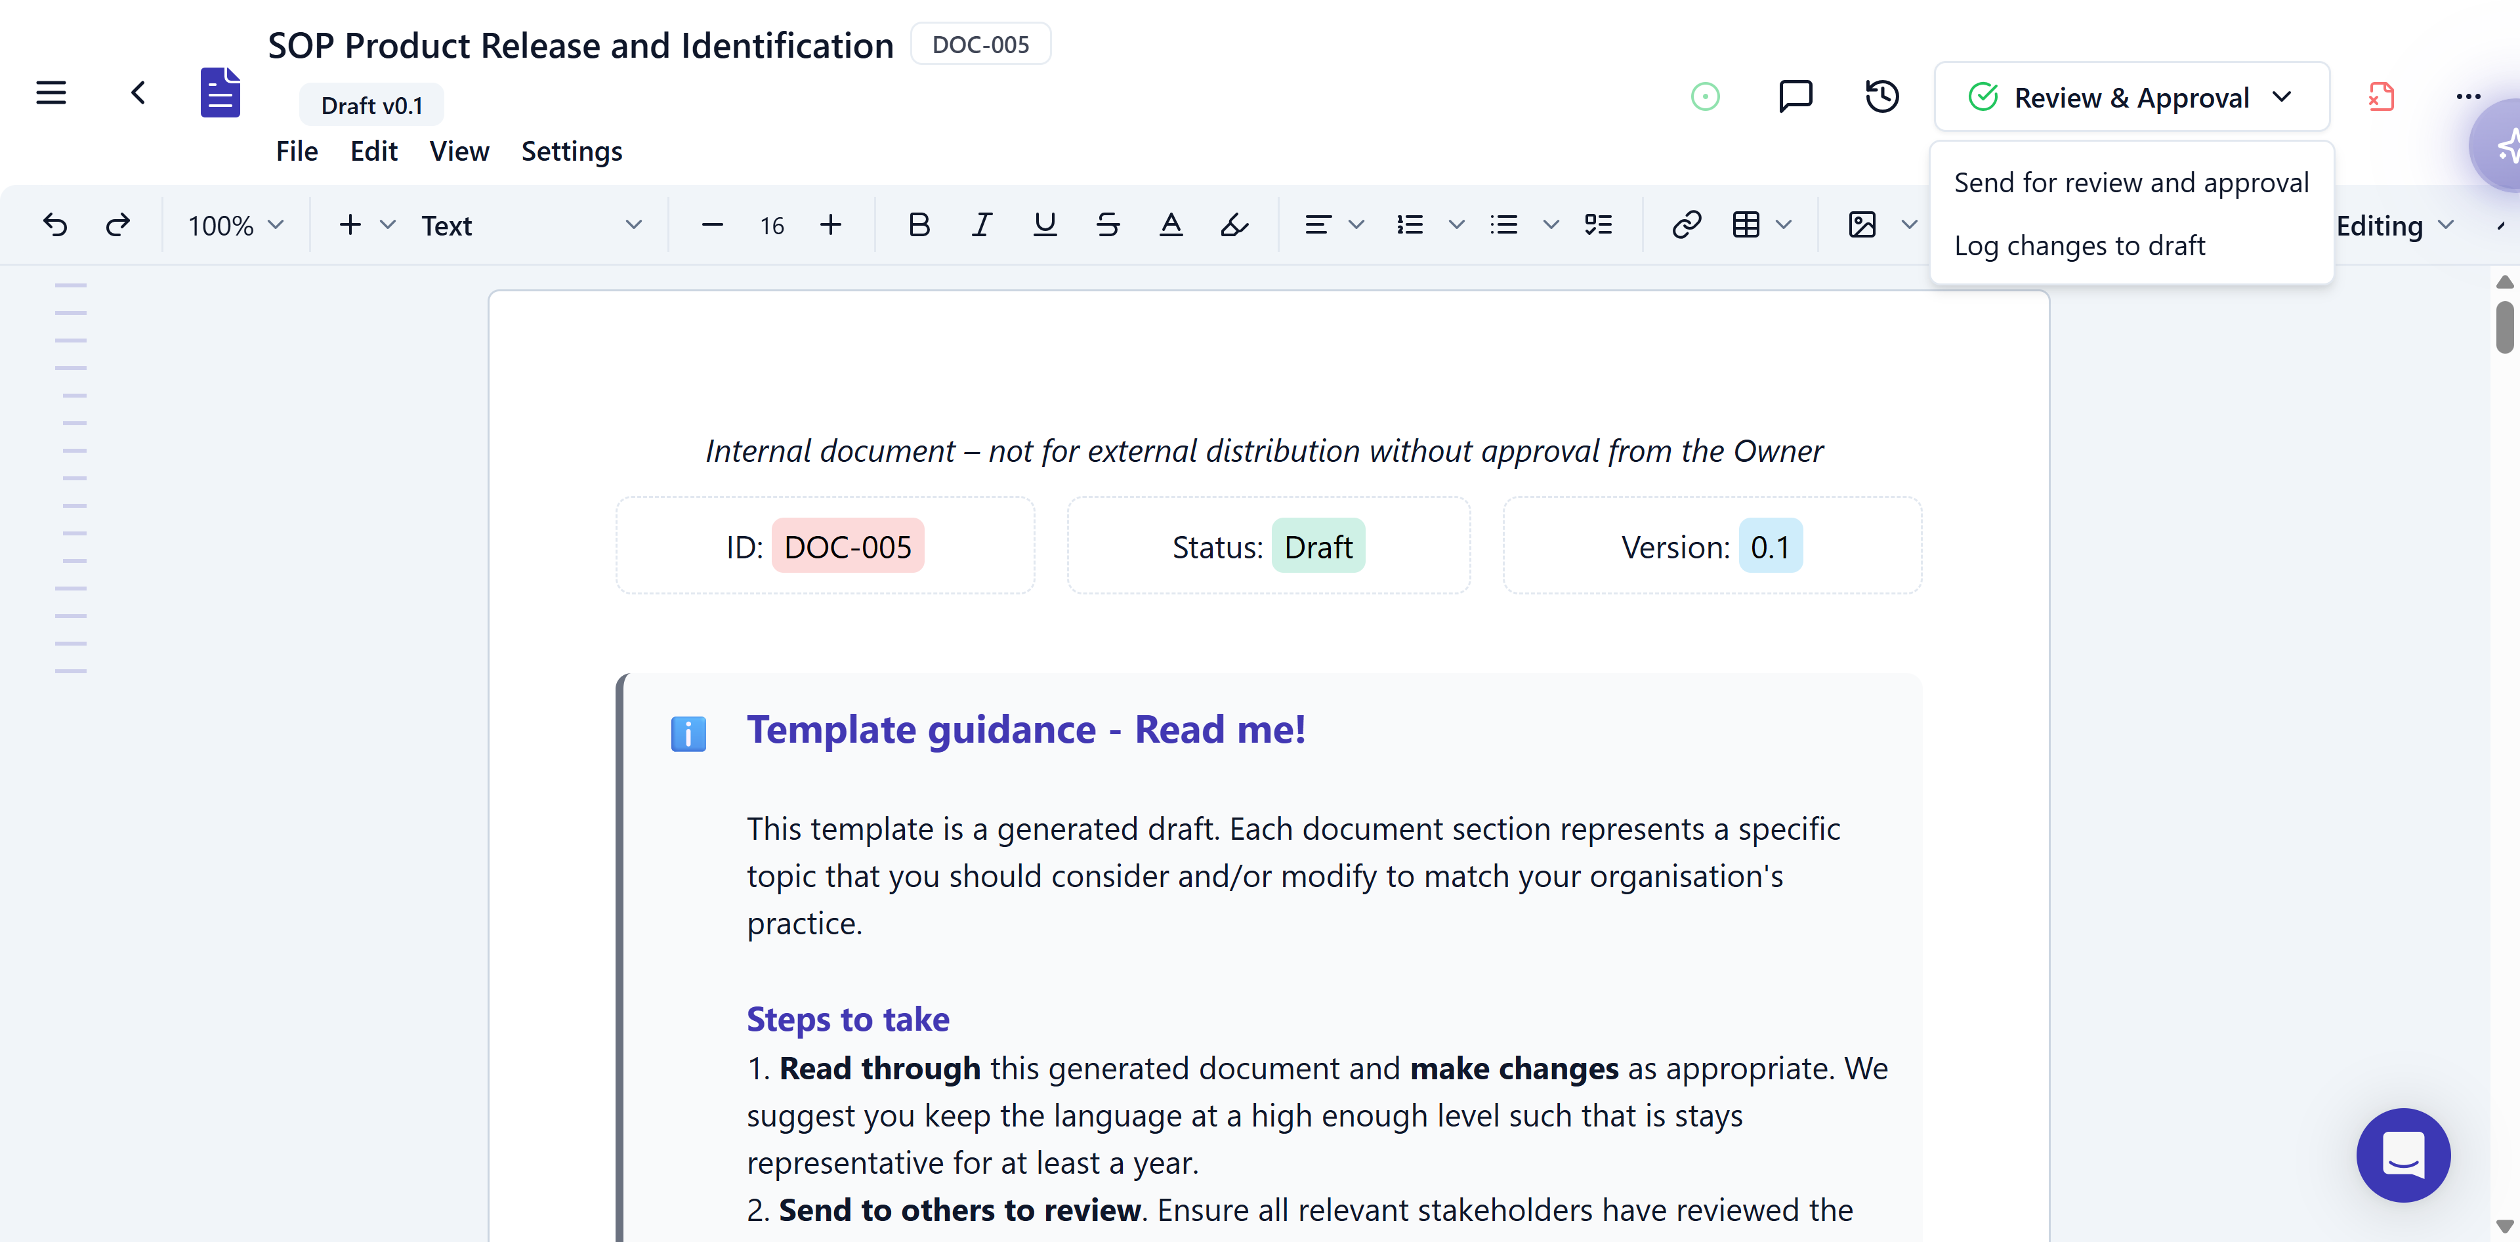2520x1242 pixels.
Task: Click the red PDF export icon
Action: tap(2381, 97)
